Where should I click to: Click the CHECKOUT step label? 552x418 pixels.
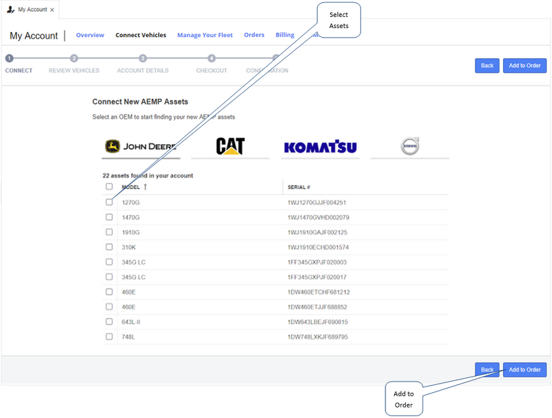tap(211, 71)
